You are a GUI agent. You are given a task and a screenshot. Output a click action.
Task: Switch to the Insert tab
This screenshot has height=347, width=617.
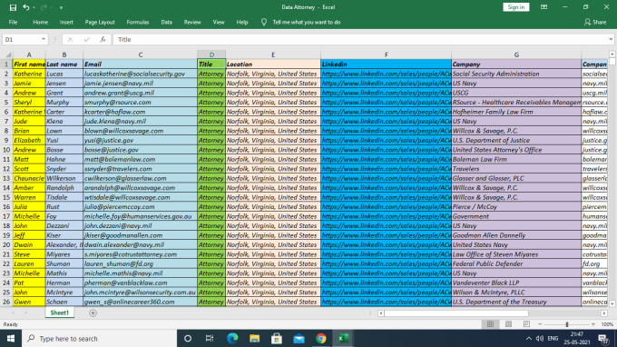click(x=66, y=23)
